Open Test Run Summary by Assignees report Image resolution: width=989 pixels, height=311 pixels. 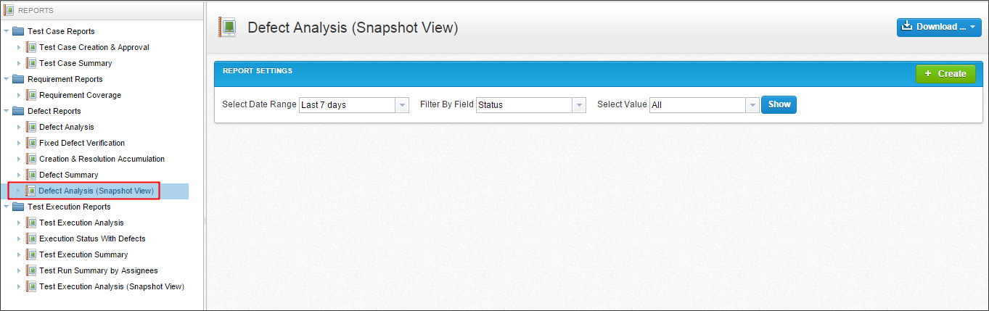[98, 270]
